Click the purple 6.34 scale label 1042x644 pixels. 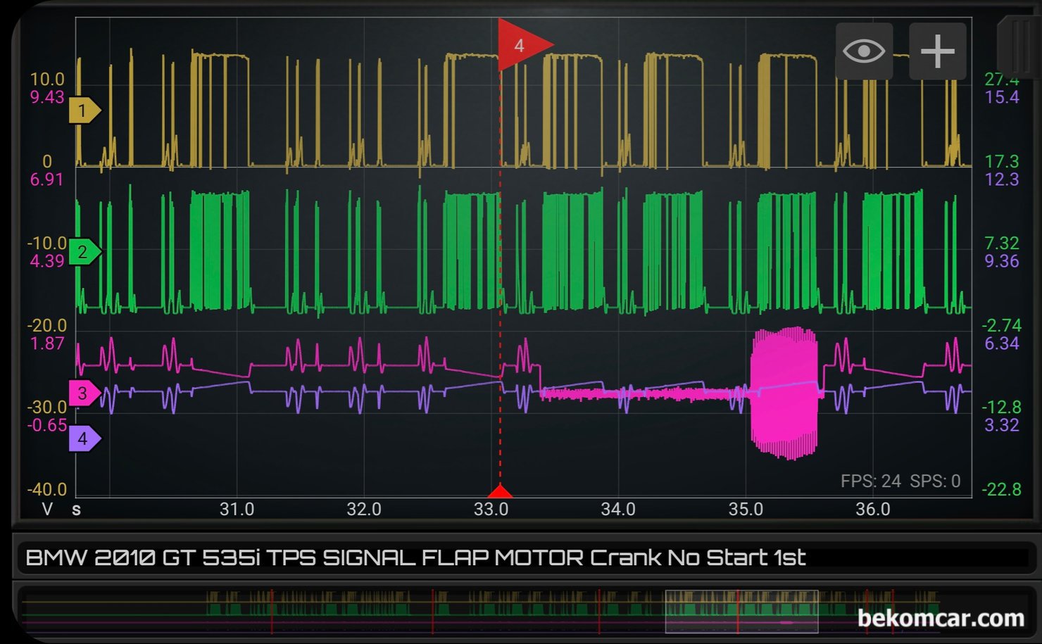click(x=1002, y=343)
